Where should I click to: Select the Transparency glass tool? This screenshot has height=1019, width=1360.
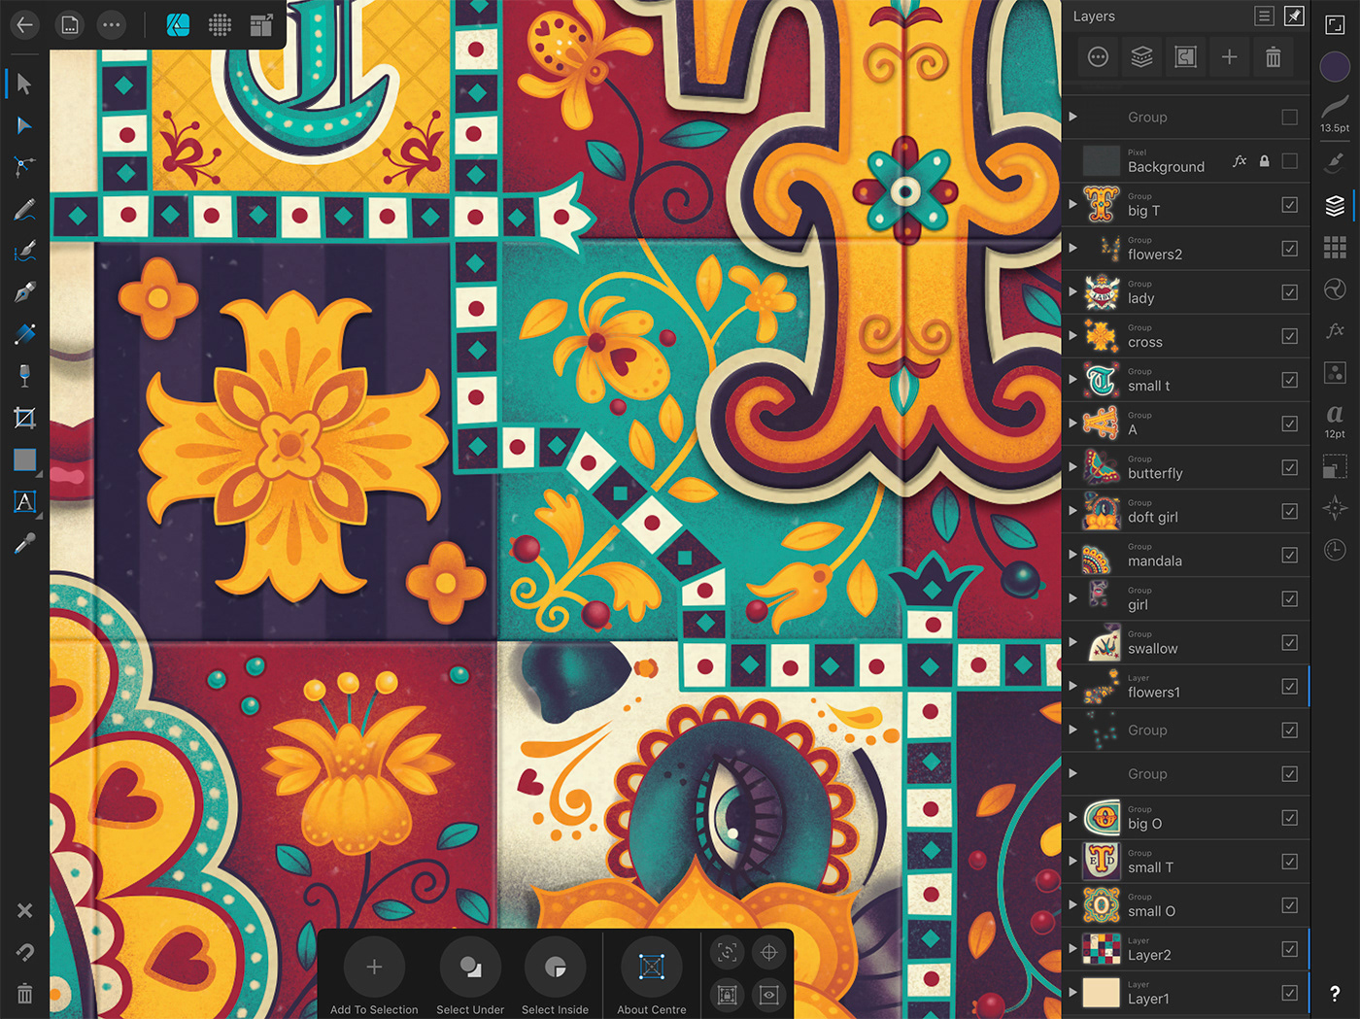pyautogui.click(x=24, y=376)
